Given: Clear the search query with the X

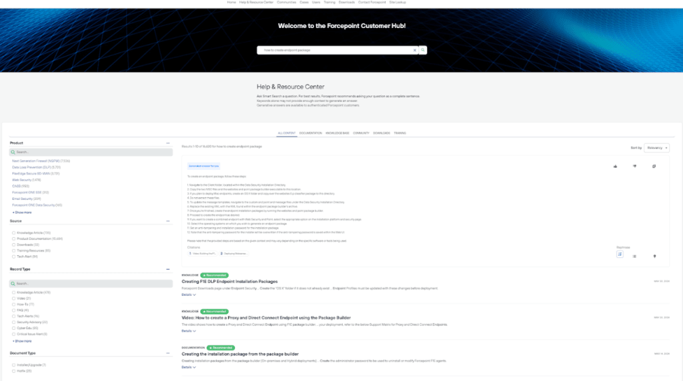Looking at the screenshot, I should click(414, 50).
